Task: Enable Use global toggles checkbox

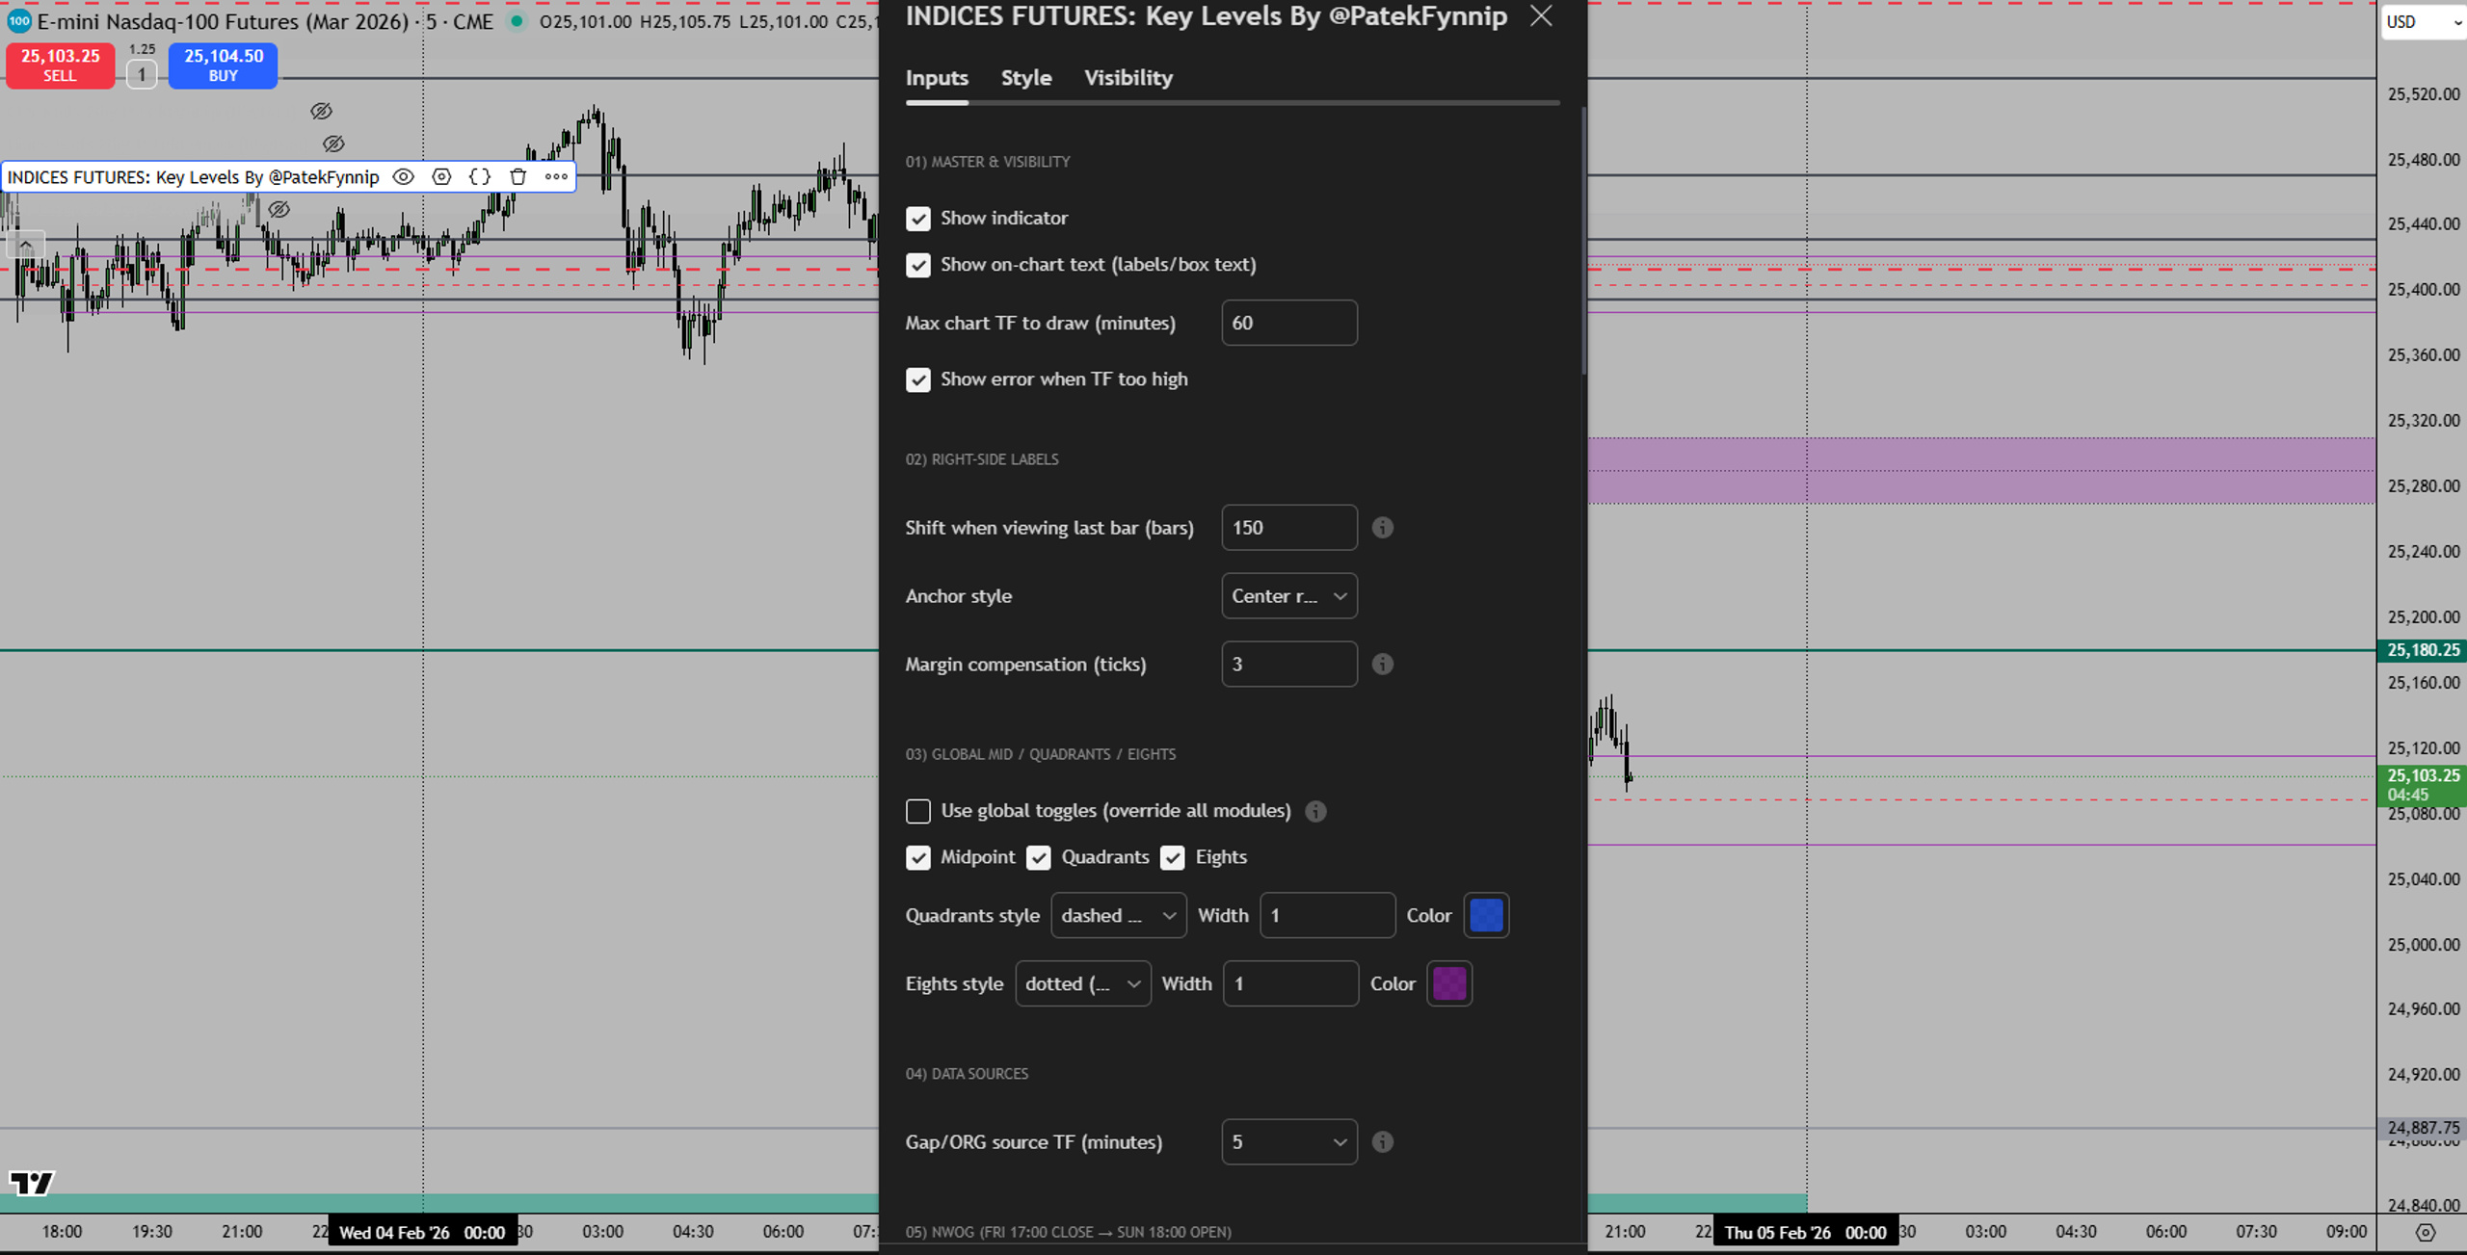Action: click(918, 811)
